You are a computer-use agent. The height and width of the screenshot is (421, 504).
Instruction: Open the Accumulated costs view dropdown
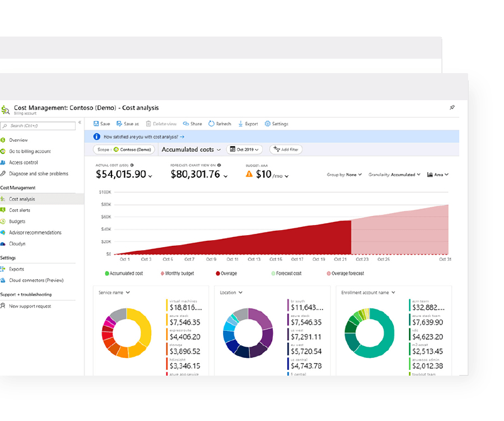192,149
